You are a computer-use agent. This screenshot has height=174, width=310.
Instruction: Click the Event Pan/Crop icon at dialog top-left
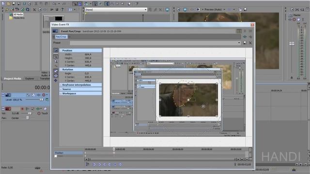55,31
